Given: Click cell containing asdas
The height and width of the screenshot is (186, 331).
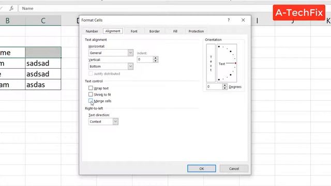Looking at the screenshot, I should (43, 85).
